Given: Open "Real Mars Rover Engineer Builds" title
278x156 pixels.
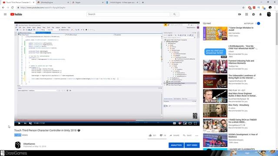Looking at the screenshot, I should 242,94.
